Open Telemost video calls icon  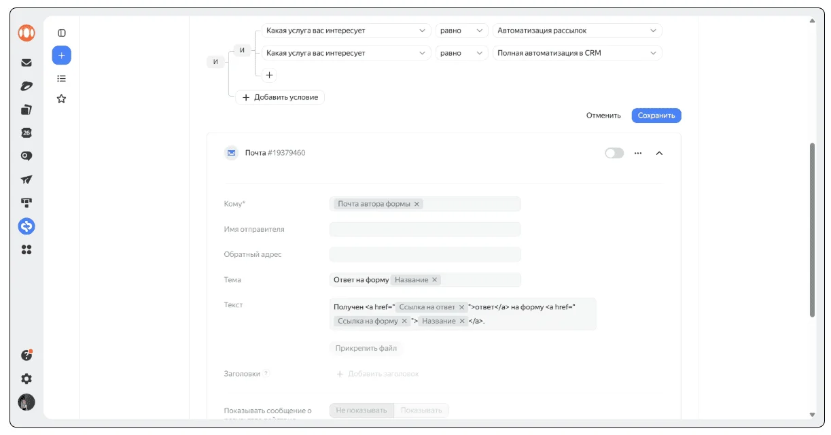tap(26, 156)
